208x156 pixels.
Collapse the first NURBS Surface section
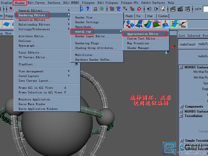(x=181, y=67)
